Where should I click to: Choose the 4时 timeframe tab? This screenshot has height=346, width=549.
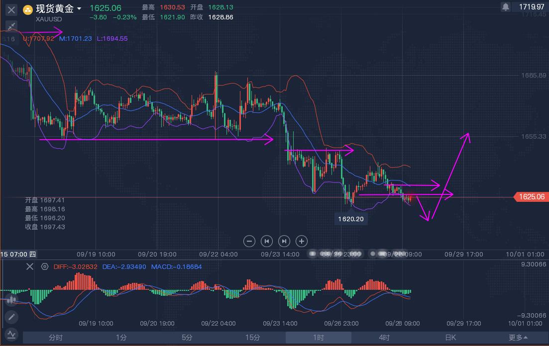[384, 338]
